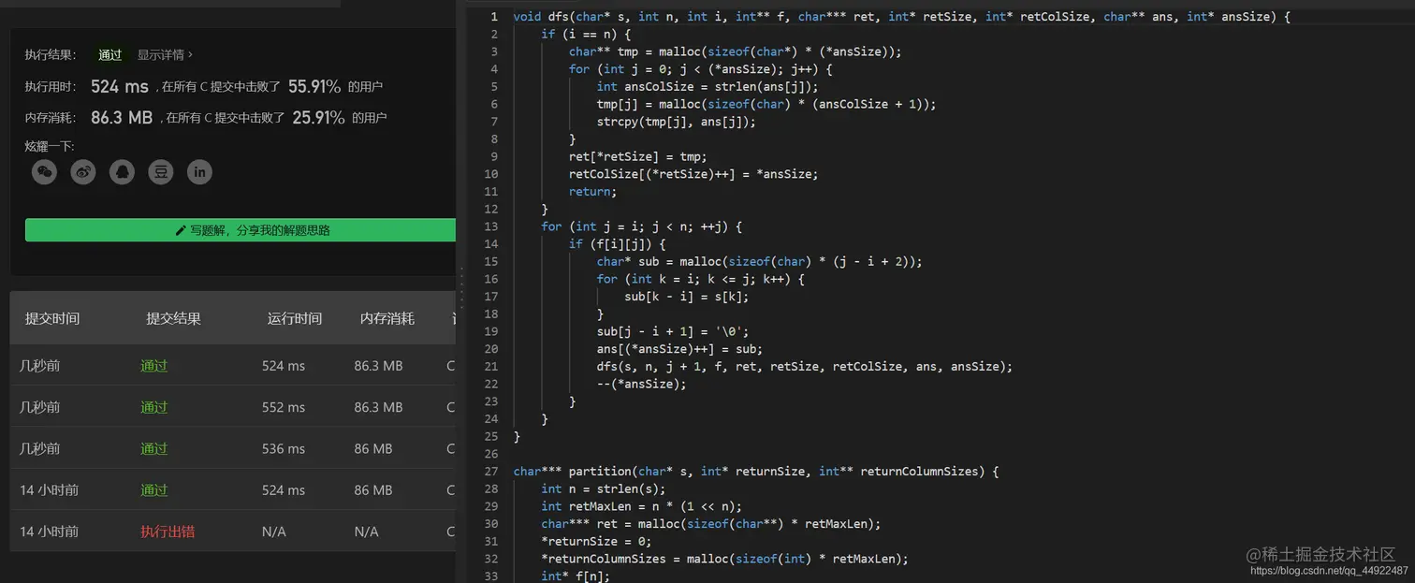Open 显示详情 to view result details
Image resolution: width=1415 pixels, height=583 pixels.
[x=165, y=54]
